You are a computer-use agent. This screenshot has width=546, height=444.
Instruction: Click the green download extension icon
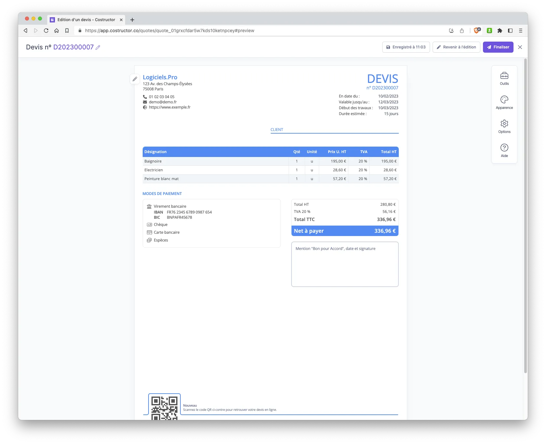point(489,31)
